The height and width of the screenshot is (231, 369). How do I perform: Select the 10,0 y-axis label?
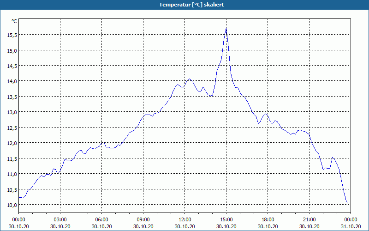[x=12, y=205]
